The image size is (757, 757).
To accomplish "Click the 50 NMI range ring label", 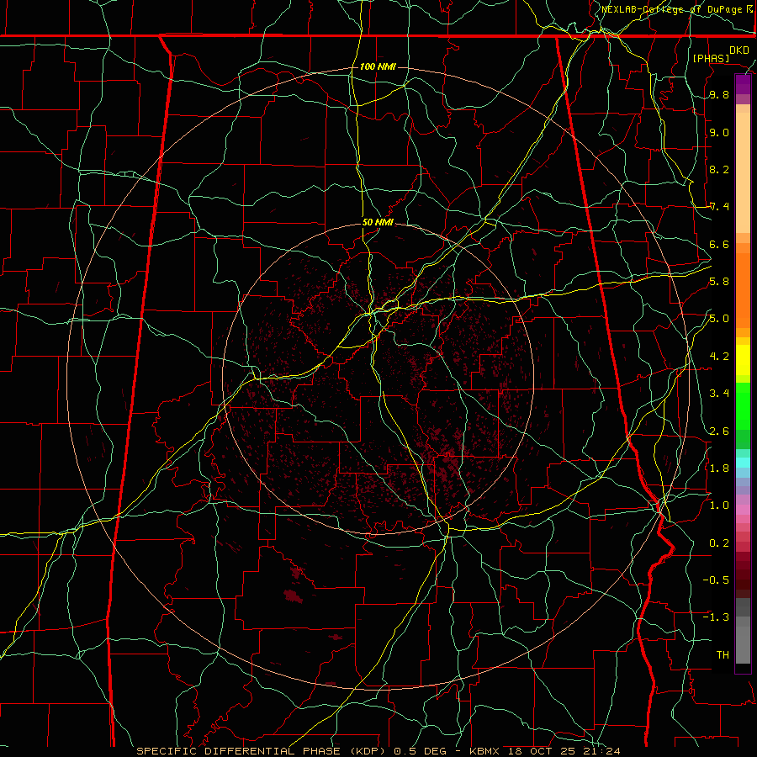I will click(x=378, y=222).
